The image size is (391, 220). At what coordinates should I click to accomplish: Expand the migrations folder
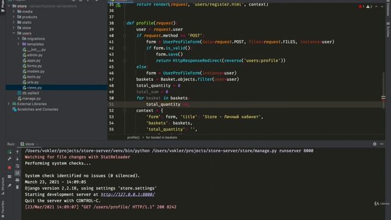coord(19,38)
